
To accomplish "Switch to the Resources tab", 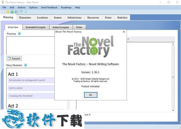I will (93, 18).
